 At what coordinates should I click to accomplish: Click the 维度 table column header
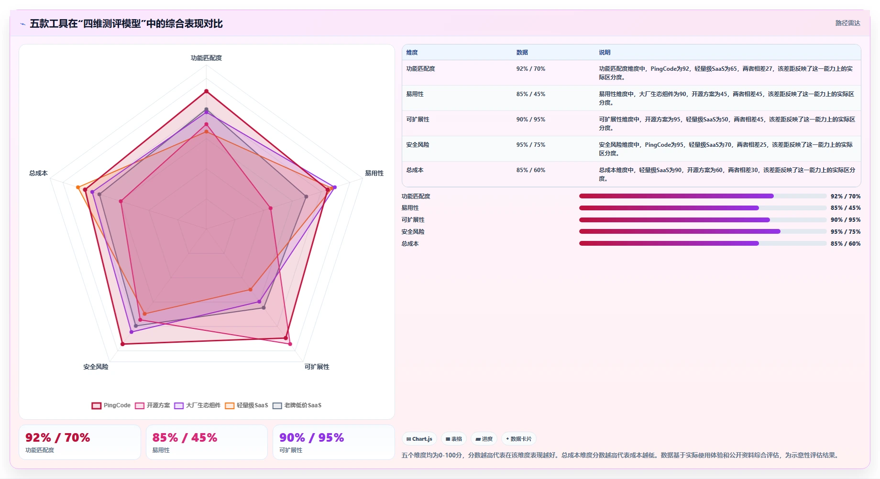tap(412, 53)
